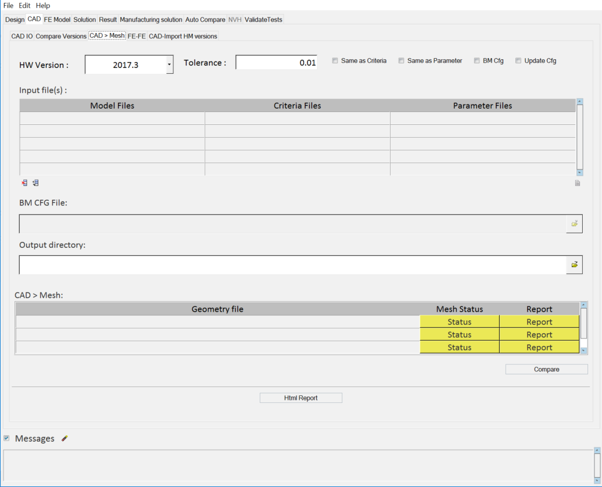Click the blue row icon below input files table
This screenshot has width=602, height=487.
point(35,183)
